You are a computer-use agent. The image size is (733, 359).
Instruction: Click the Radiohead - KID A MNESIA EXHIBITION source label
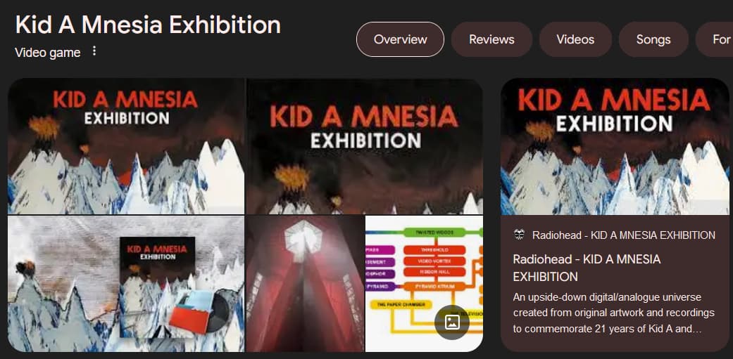pos(624,235)
